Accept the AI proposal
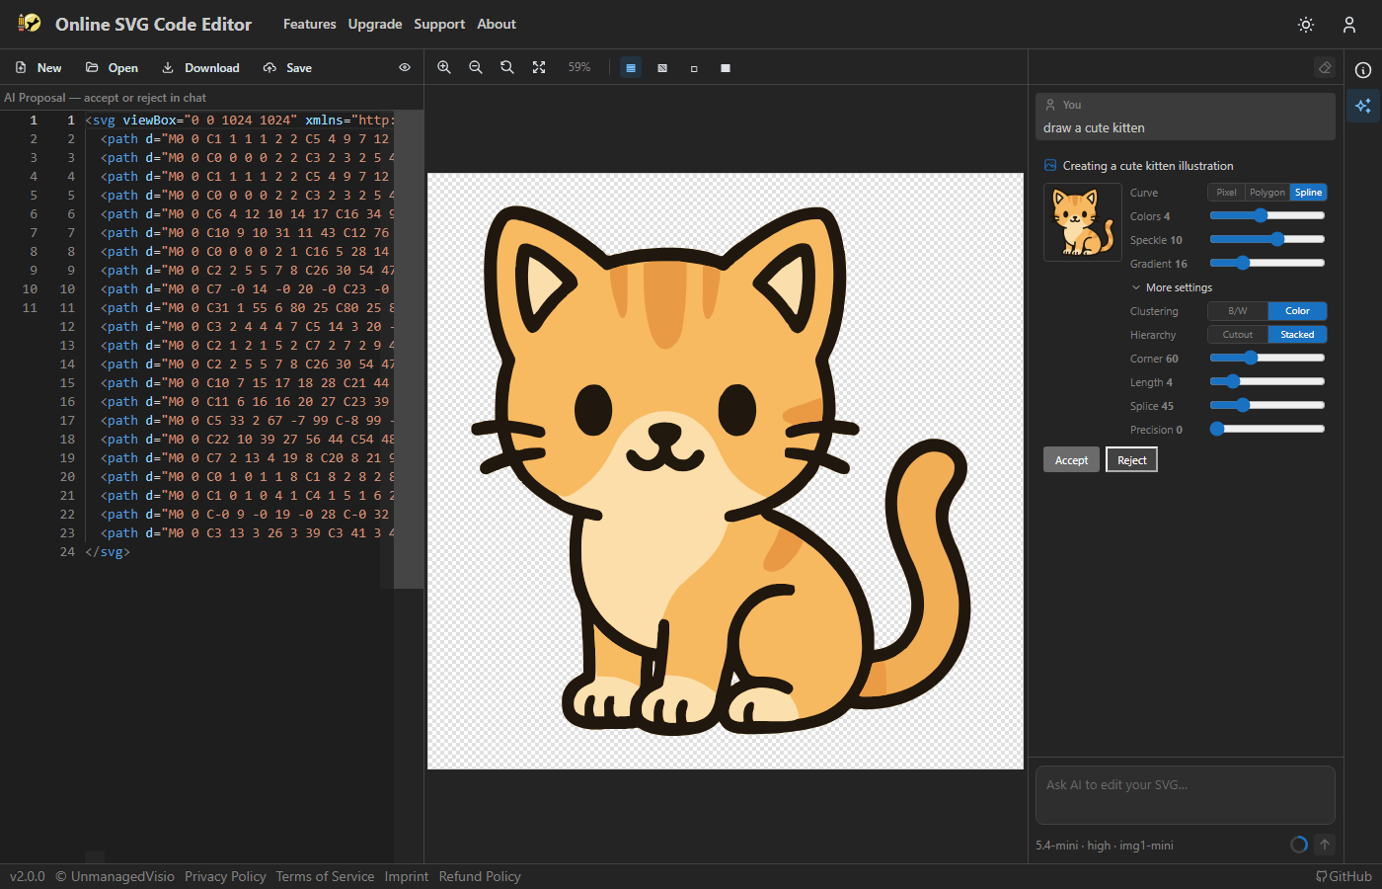Image resolution: width=1382 pixels, height=889 pixels. (1071, 458)
